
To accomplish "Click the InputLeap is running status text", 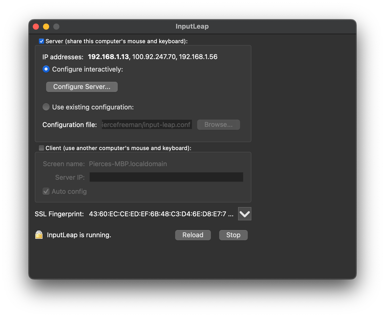I will (x=79, y=235).
